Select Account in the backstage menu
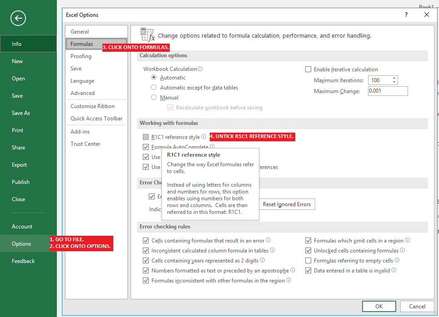Screen dimensions: 439x317 28,227
